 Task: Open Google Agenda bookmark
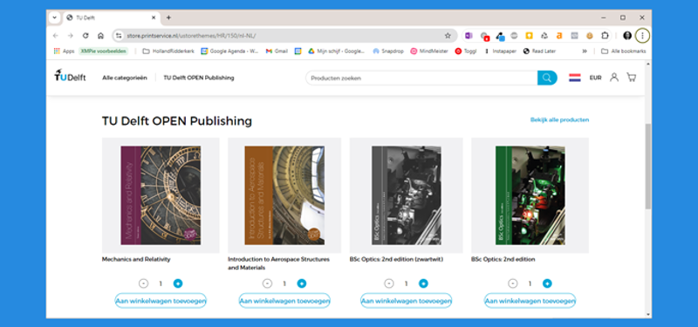pyautogui.click(x=229, y=51)
